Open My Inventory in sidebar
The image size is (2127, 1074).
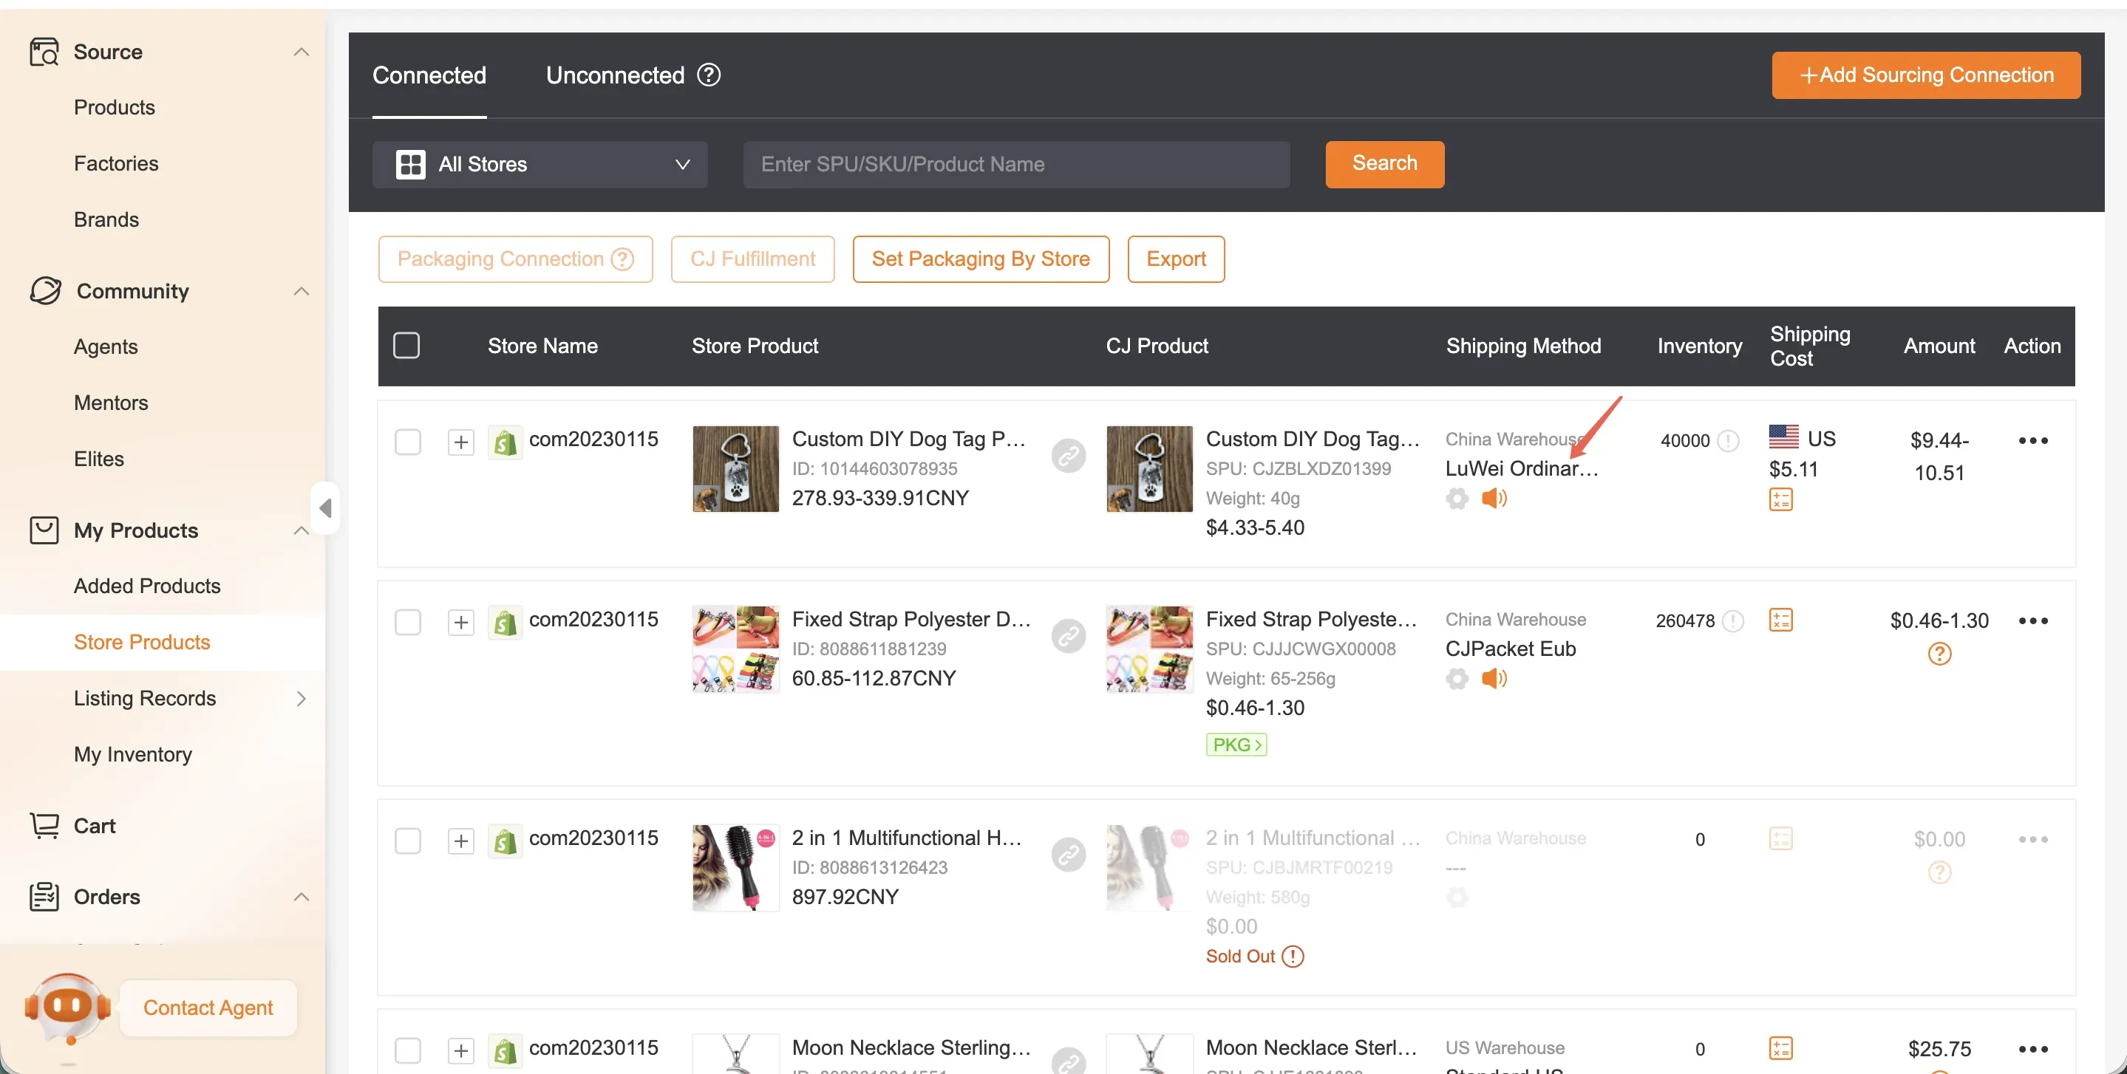133,753
